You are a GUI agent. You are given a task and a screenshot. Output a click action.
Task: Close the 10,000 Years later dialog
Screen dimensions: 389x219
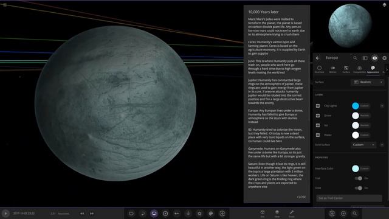point(301,197)
